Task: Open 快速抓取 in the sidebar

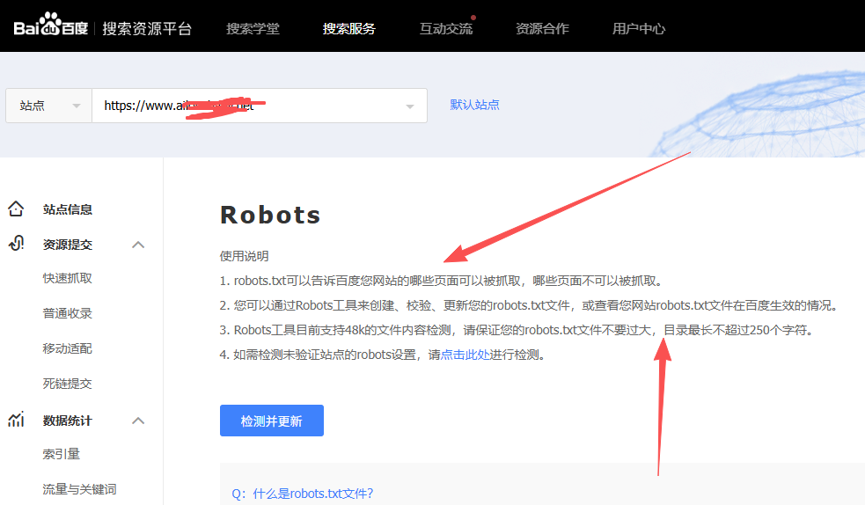Action: pos(67,278)
